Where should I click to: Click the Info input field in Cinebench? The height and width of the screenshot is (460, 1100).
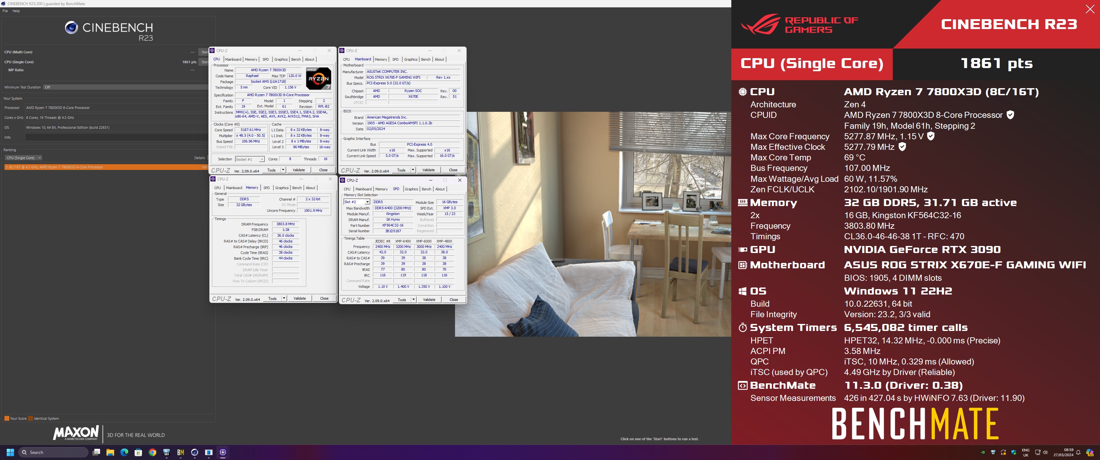click(117, 137)
